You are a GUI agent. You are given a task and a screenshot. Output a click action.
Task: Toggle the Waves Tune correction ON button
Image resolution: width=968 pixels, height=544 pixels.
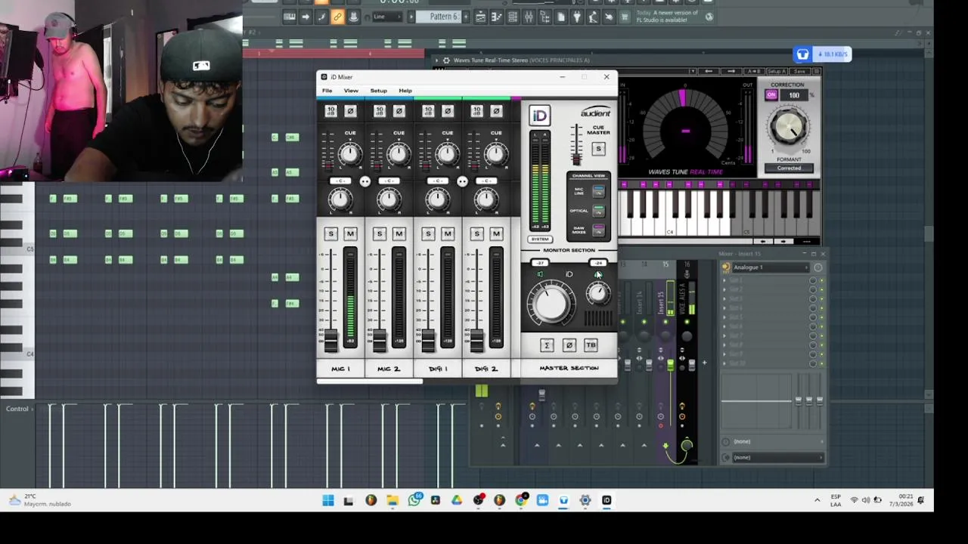(x=771, y=95)
